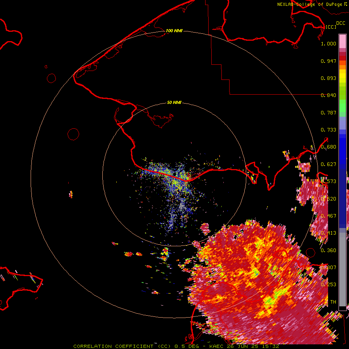Pick the light pink segment at the top of the color bar
The width and height of the screenshot is (349, 349).
pyautogui.click(x=342, y=41)
